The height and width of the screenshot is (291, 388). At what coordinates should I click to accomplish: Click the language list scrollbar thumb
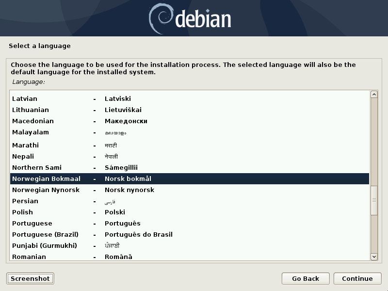pos(374,200)
